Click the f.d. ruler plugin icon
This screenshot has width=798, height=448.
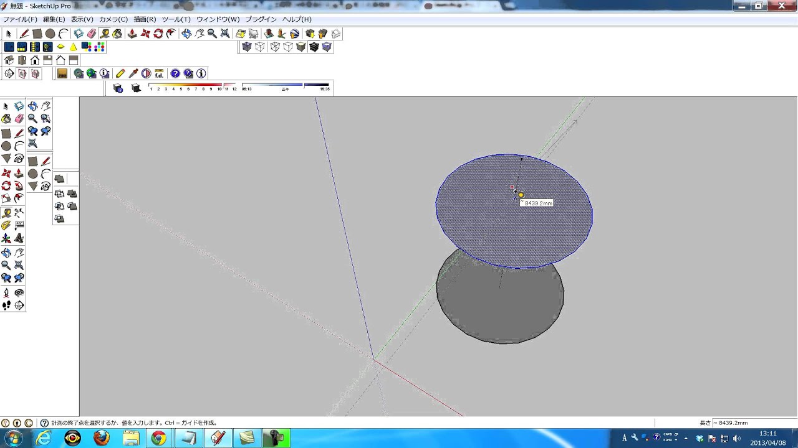click(159, 73)
